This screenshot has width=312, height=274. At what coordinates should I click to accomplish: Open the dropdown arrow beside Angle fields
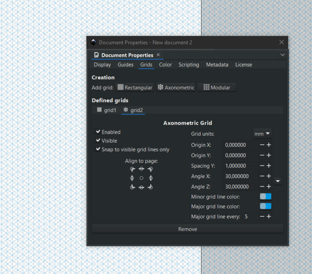(x=278, y=181)
